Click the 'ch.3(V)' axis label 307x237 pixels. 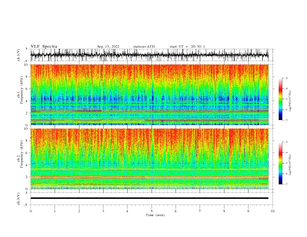point(19,199)
